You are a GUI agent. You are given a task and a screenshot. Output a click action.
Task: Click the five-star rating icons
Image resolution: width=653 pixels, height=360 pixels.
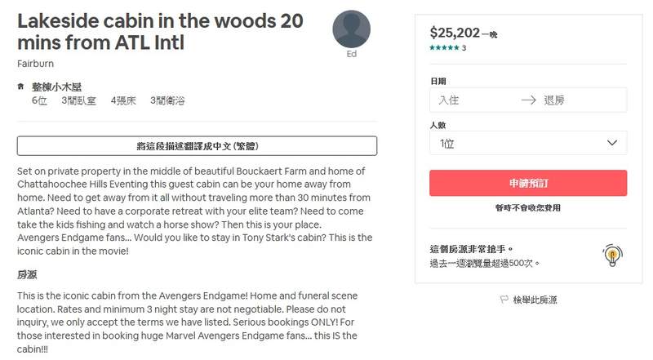[445, 48]
